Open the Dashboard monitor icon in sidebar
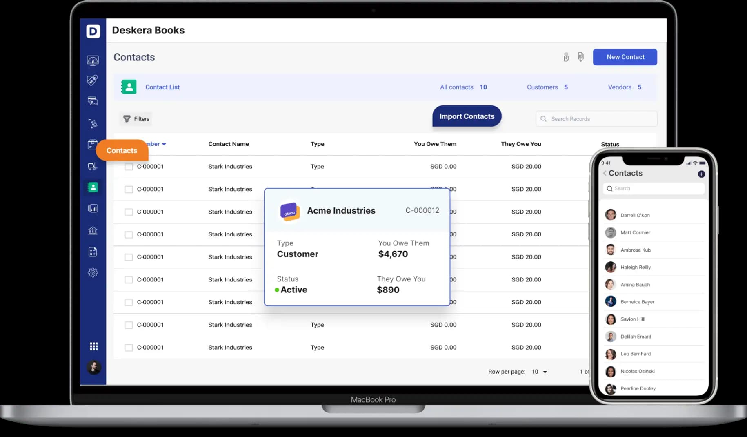747x437 pixels. (93, 60)
